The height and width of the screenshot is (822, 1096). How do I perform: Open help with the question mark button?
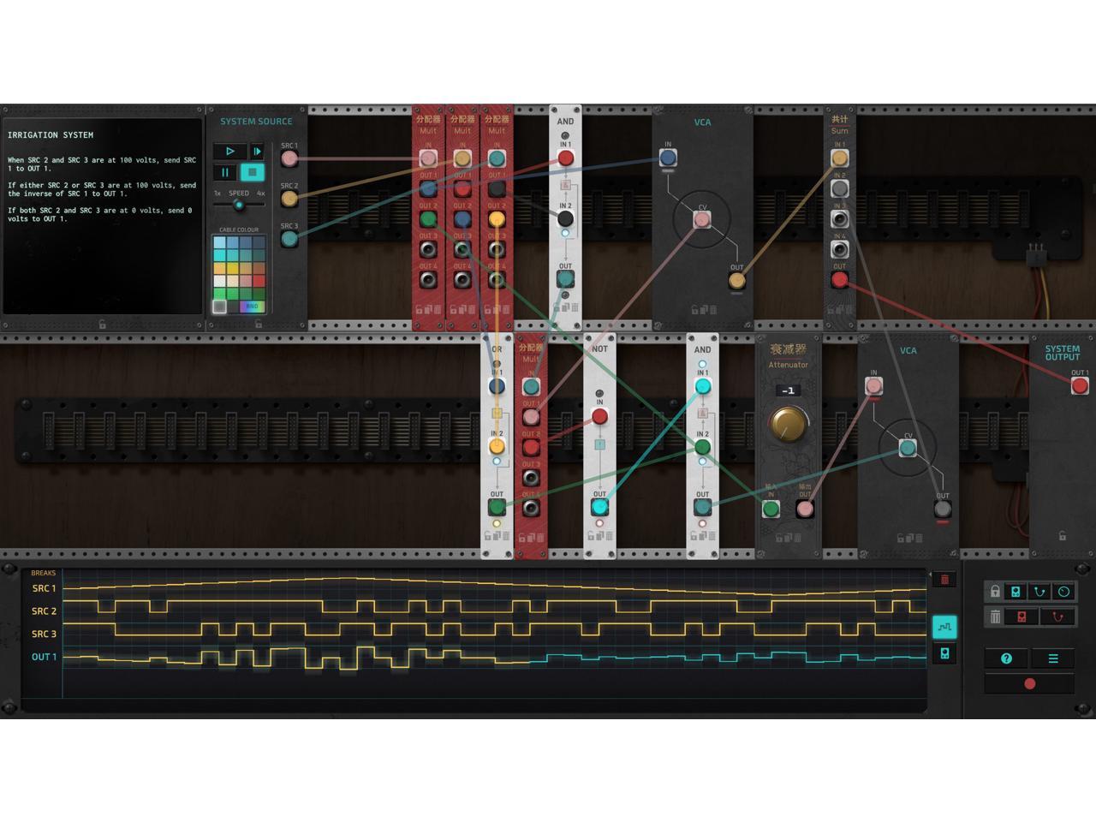click(x=1007, y=658)
